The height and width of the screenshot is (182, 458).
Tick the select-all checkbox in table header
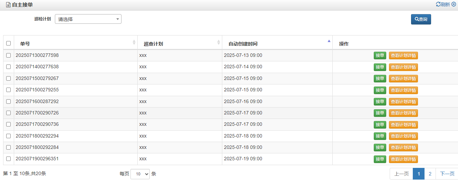(x=9, y=43)
